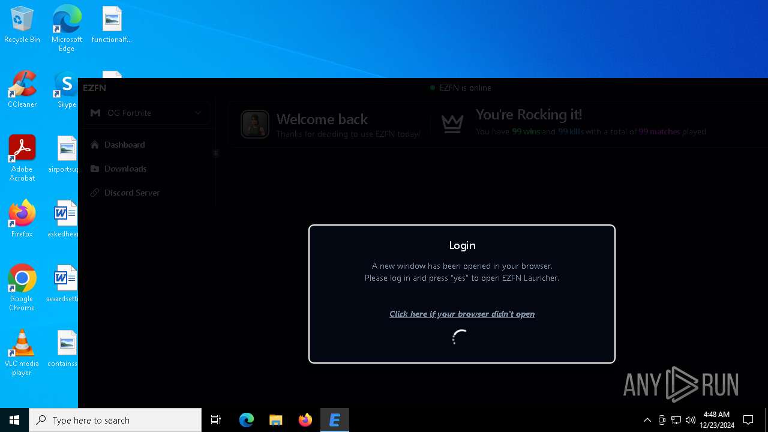Image resolution: width=768 pixels, height=432 pixels.
Task: Click the Downloads folder icon
Action: click(95, 169)
